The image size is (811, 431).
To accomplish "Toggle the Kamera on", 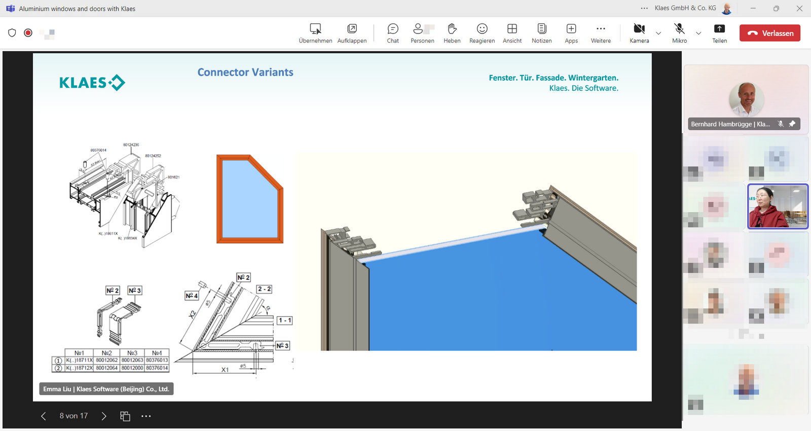I will [639, 33].
